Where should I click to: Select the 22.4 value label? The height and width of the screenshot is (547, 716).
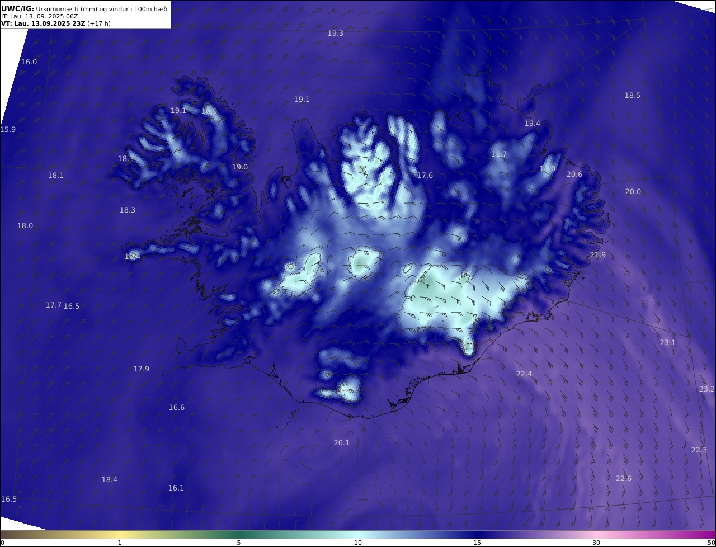click(x=524, y=374)
